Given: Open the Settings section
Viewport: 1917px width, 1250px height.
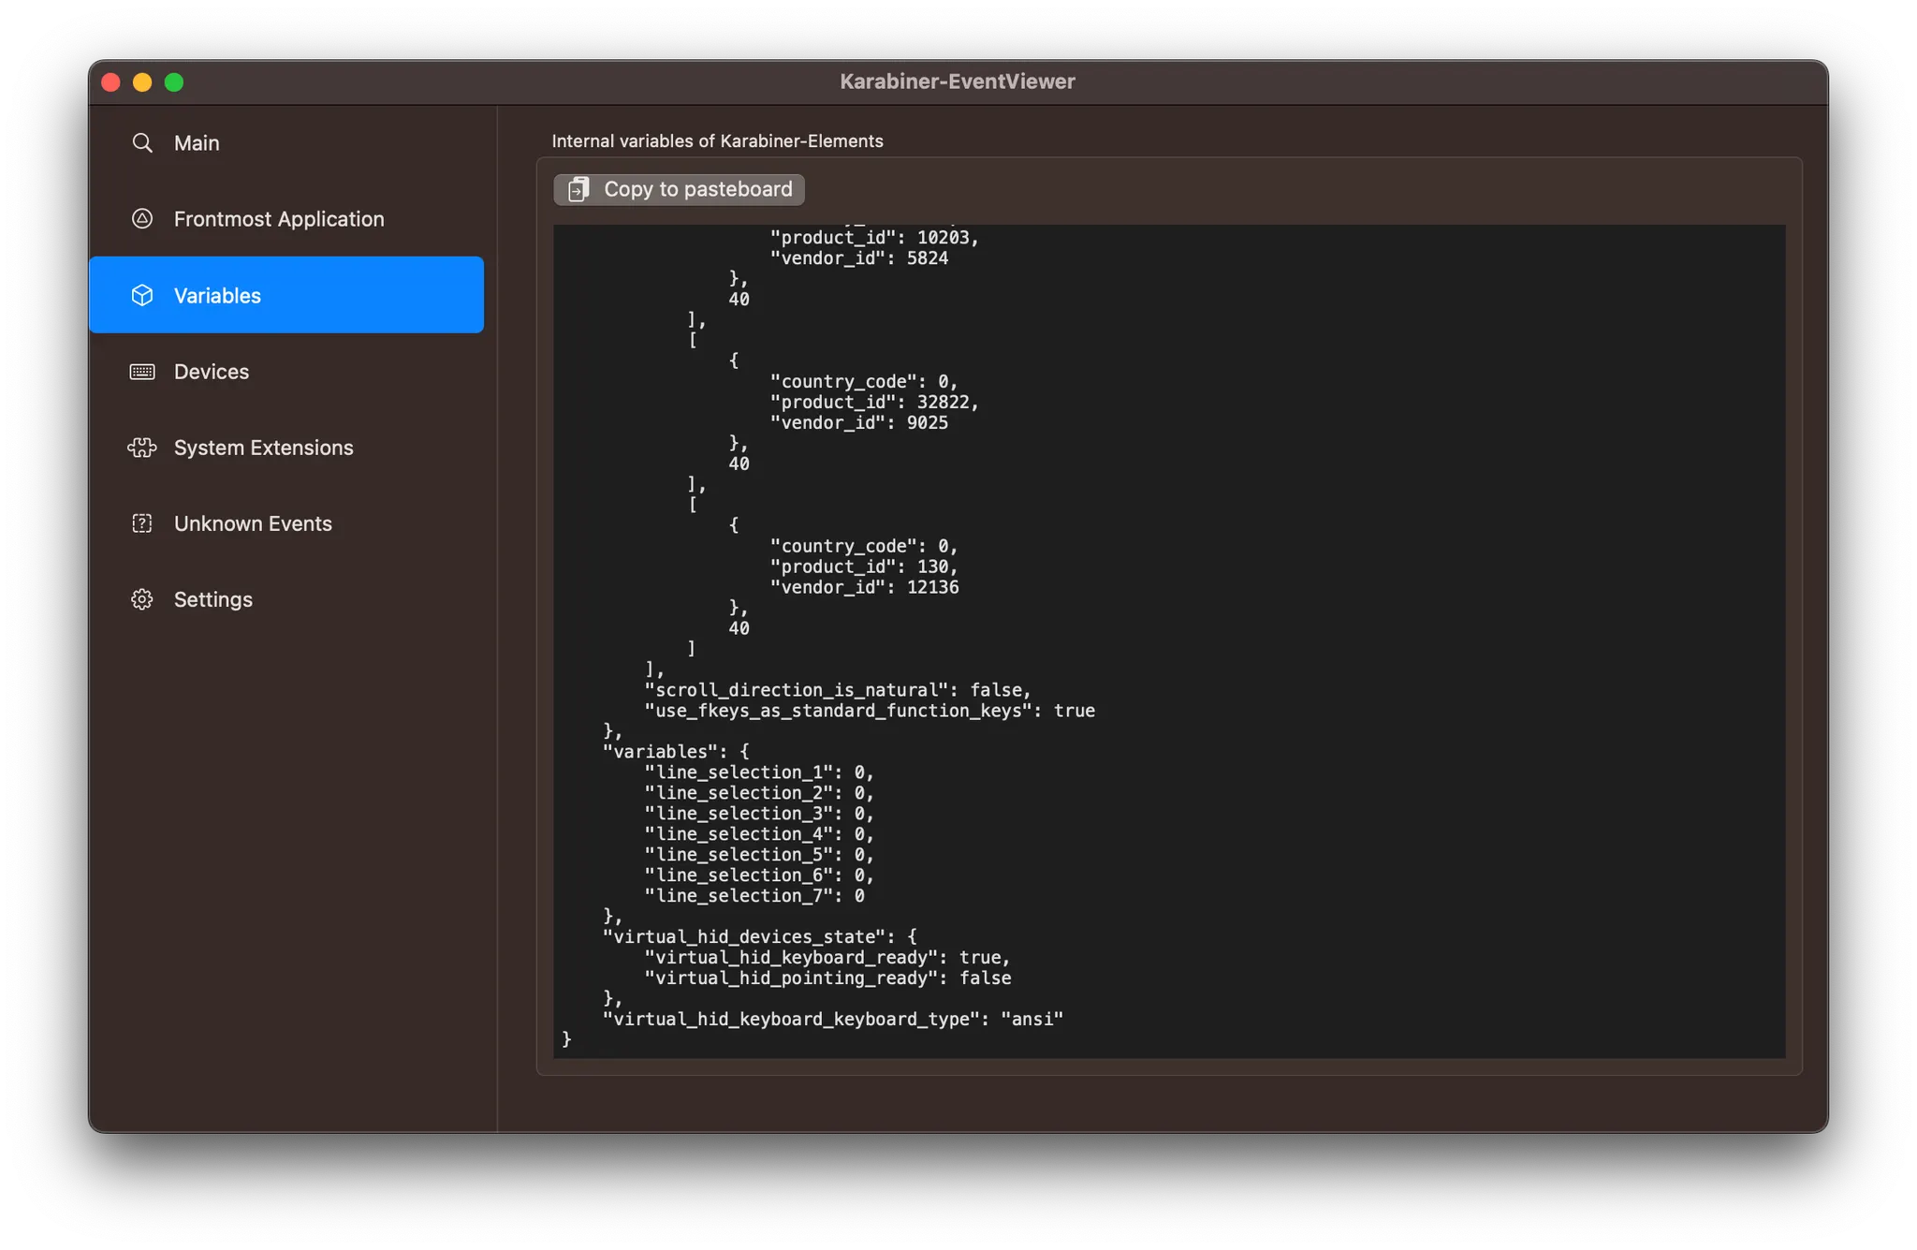Looking at the screenshot, I should tap(213, 599).
